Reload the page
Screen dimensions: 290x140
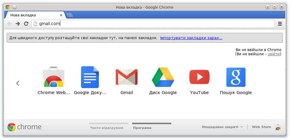point(26,24)
